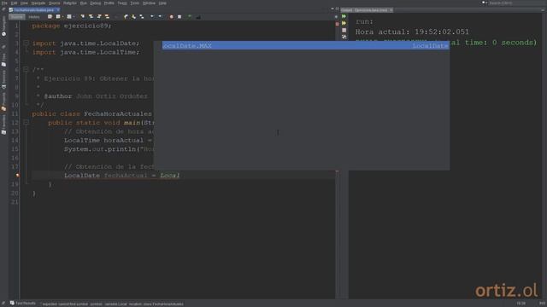Image resolution: width=547 pixels, height=307 pixels.
Task: Click the toggle bookmark toolbar icon
Action: coord(142,16)
